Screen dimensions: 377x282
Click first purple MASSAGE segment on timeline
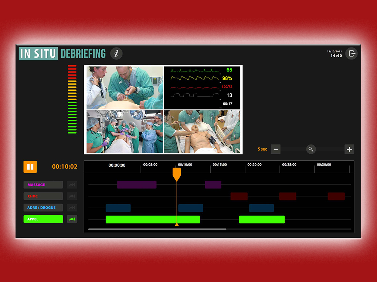tap(137, 185)
